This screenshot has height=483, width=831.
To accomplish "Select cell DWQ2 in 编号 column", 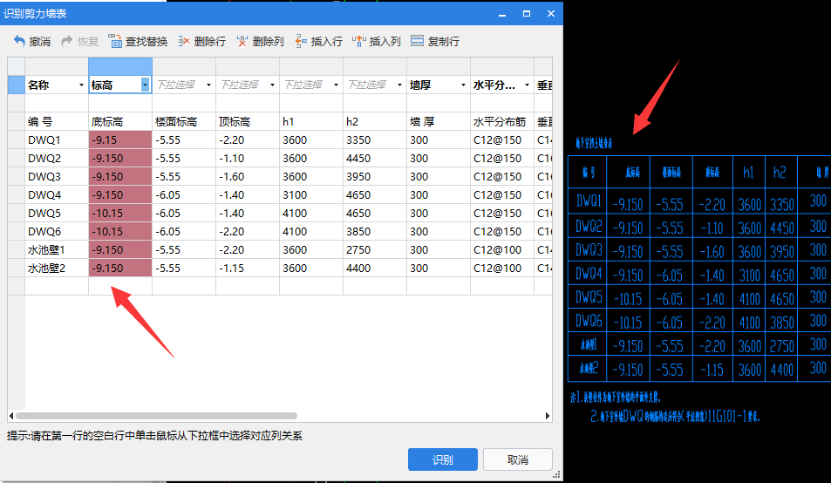I will click(x=57, y=159).
